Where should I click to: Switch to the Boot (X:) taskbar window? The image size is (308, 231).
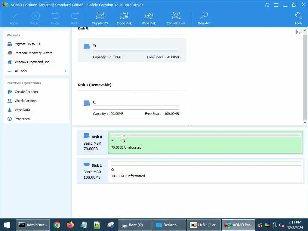(x=135, y=225)
